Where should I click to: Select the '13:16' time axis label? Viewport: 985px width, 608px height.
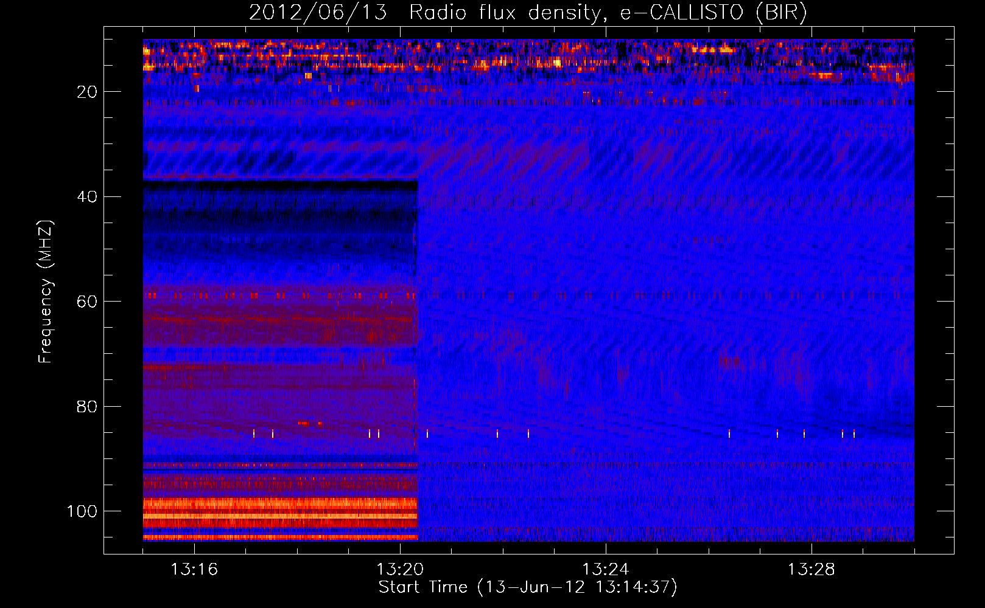(x=194, y=569)
